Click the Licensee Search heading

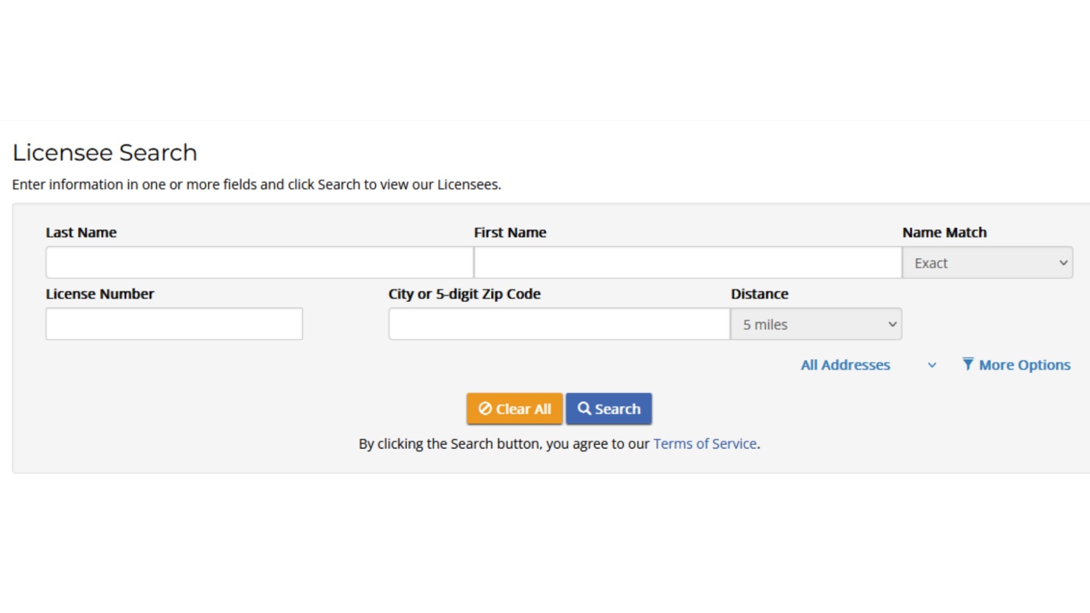(105, 153)
